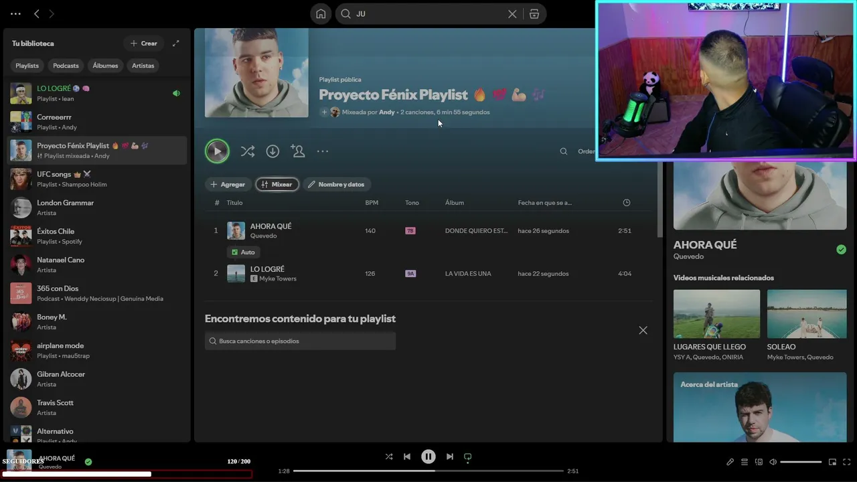Search within the playlist using the magnifier
The height and width of the screenshot is (482, 857).
pyautogui.click(x=564, y=151)
